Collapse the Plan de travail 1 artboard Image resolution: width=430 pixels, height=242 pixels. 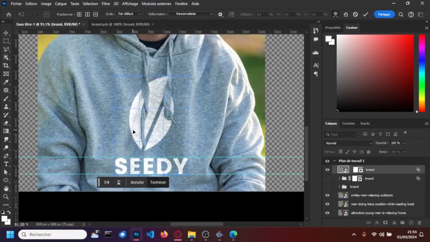(x=334, y=161)
